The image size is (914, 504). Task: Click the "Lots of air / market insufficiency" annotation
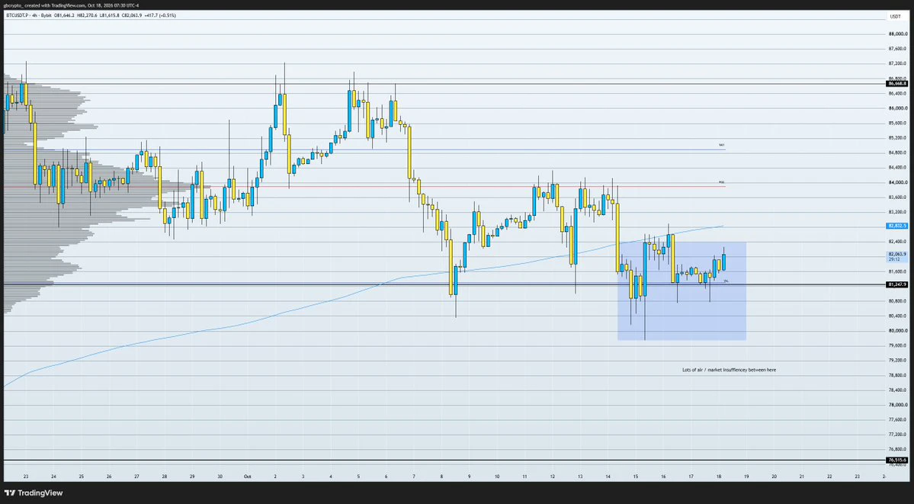click(x=729, y=370)
